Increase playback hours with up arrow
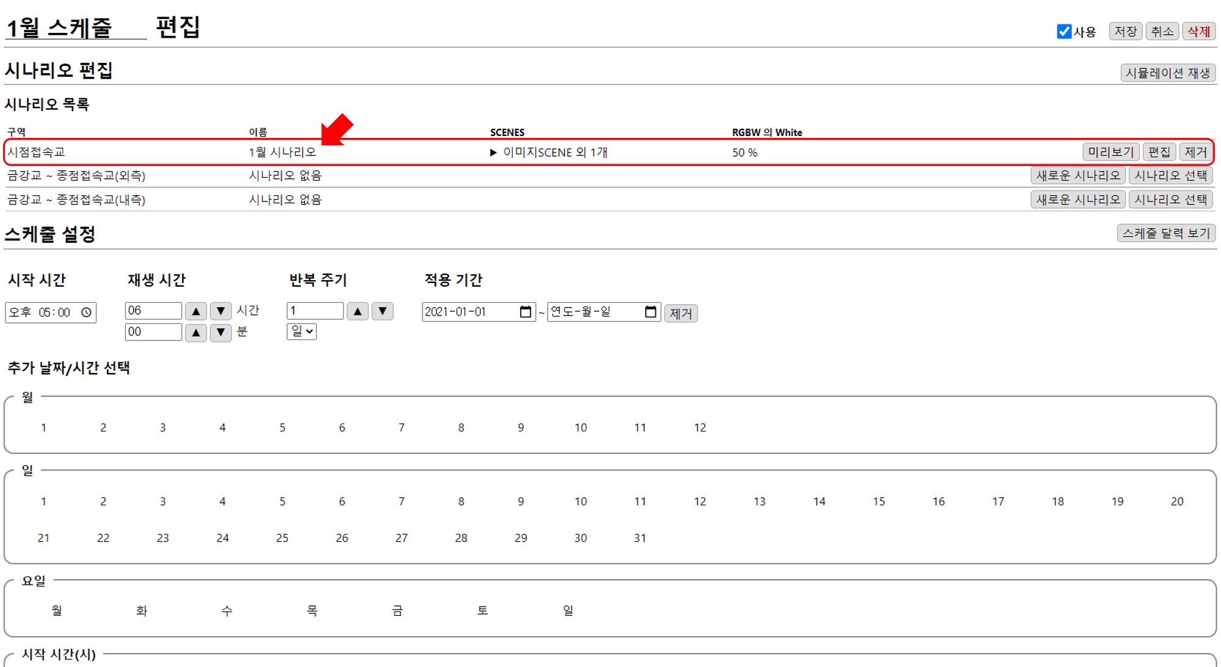The image size is (1221, 667). tap(196, 311)
